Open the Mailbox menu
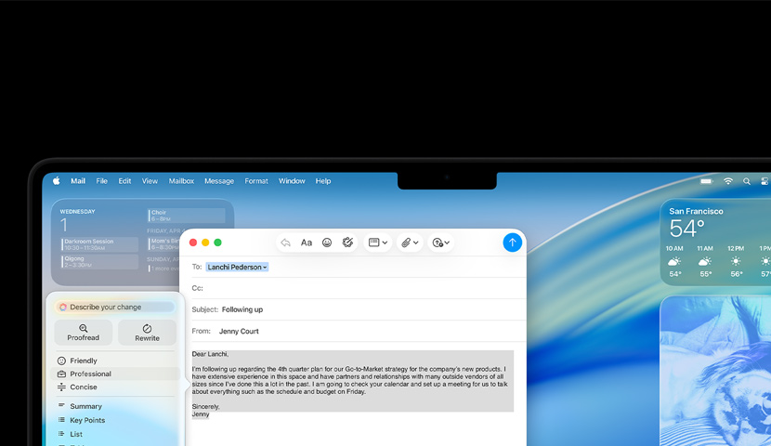The width and height of the screenshot is (771, 446). coord(181,181)
